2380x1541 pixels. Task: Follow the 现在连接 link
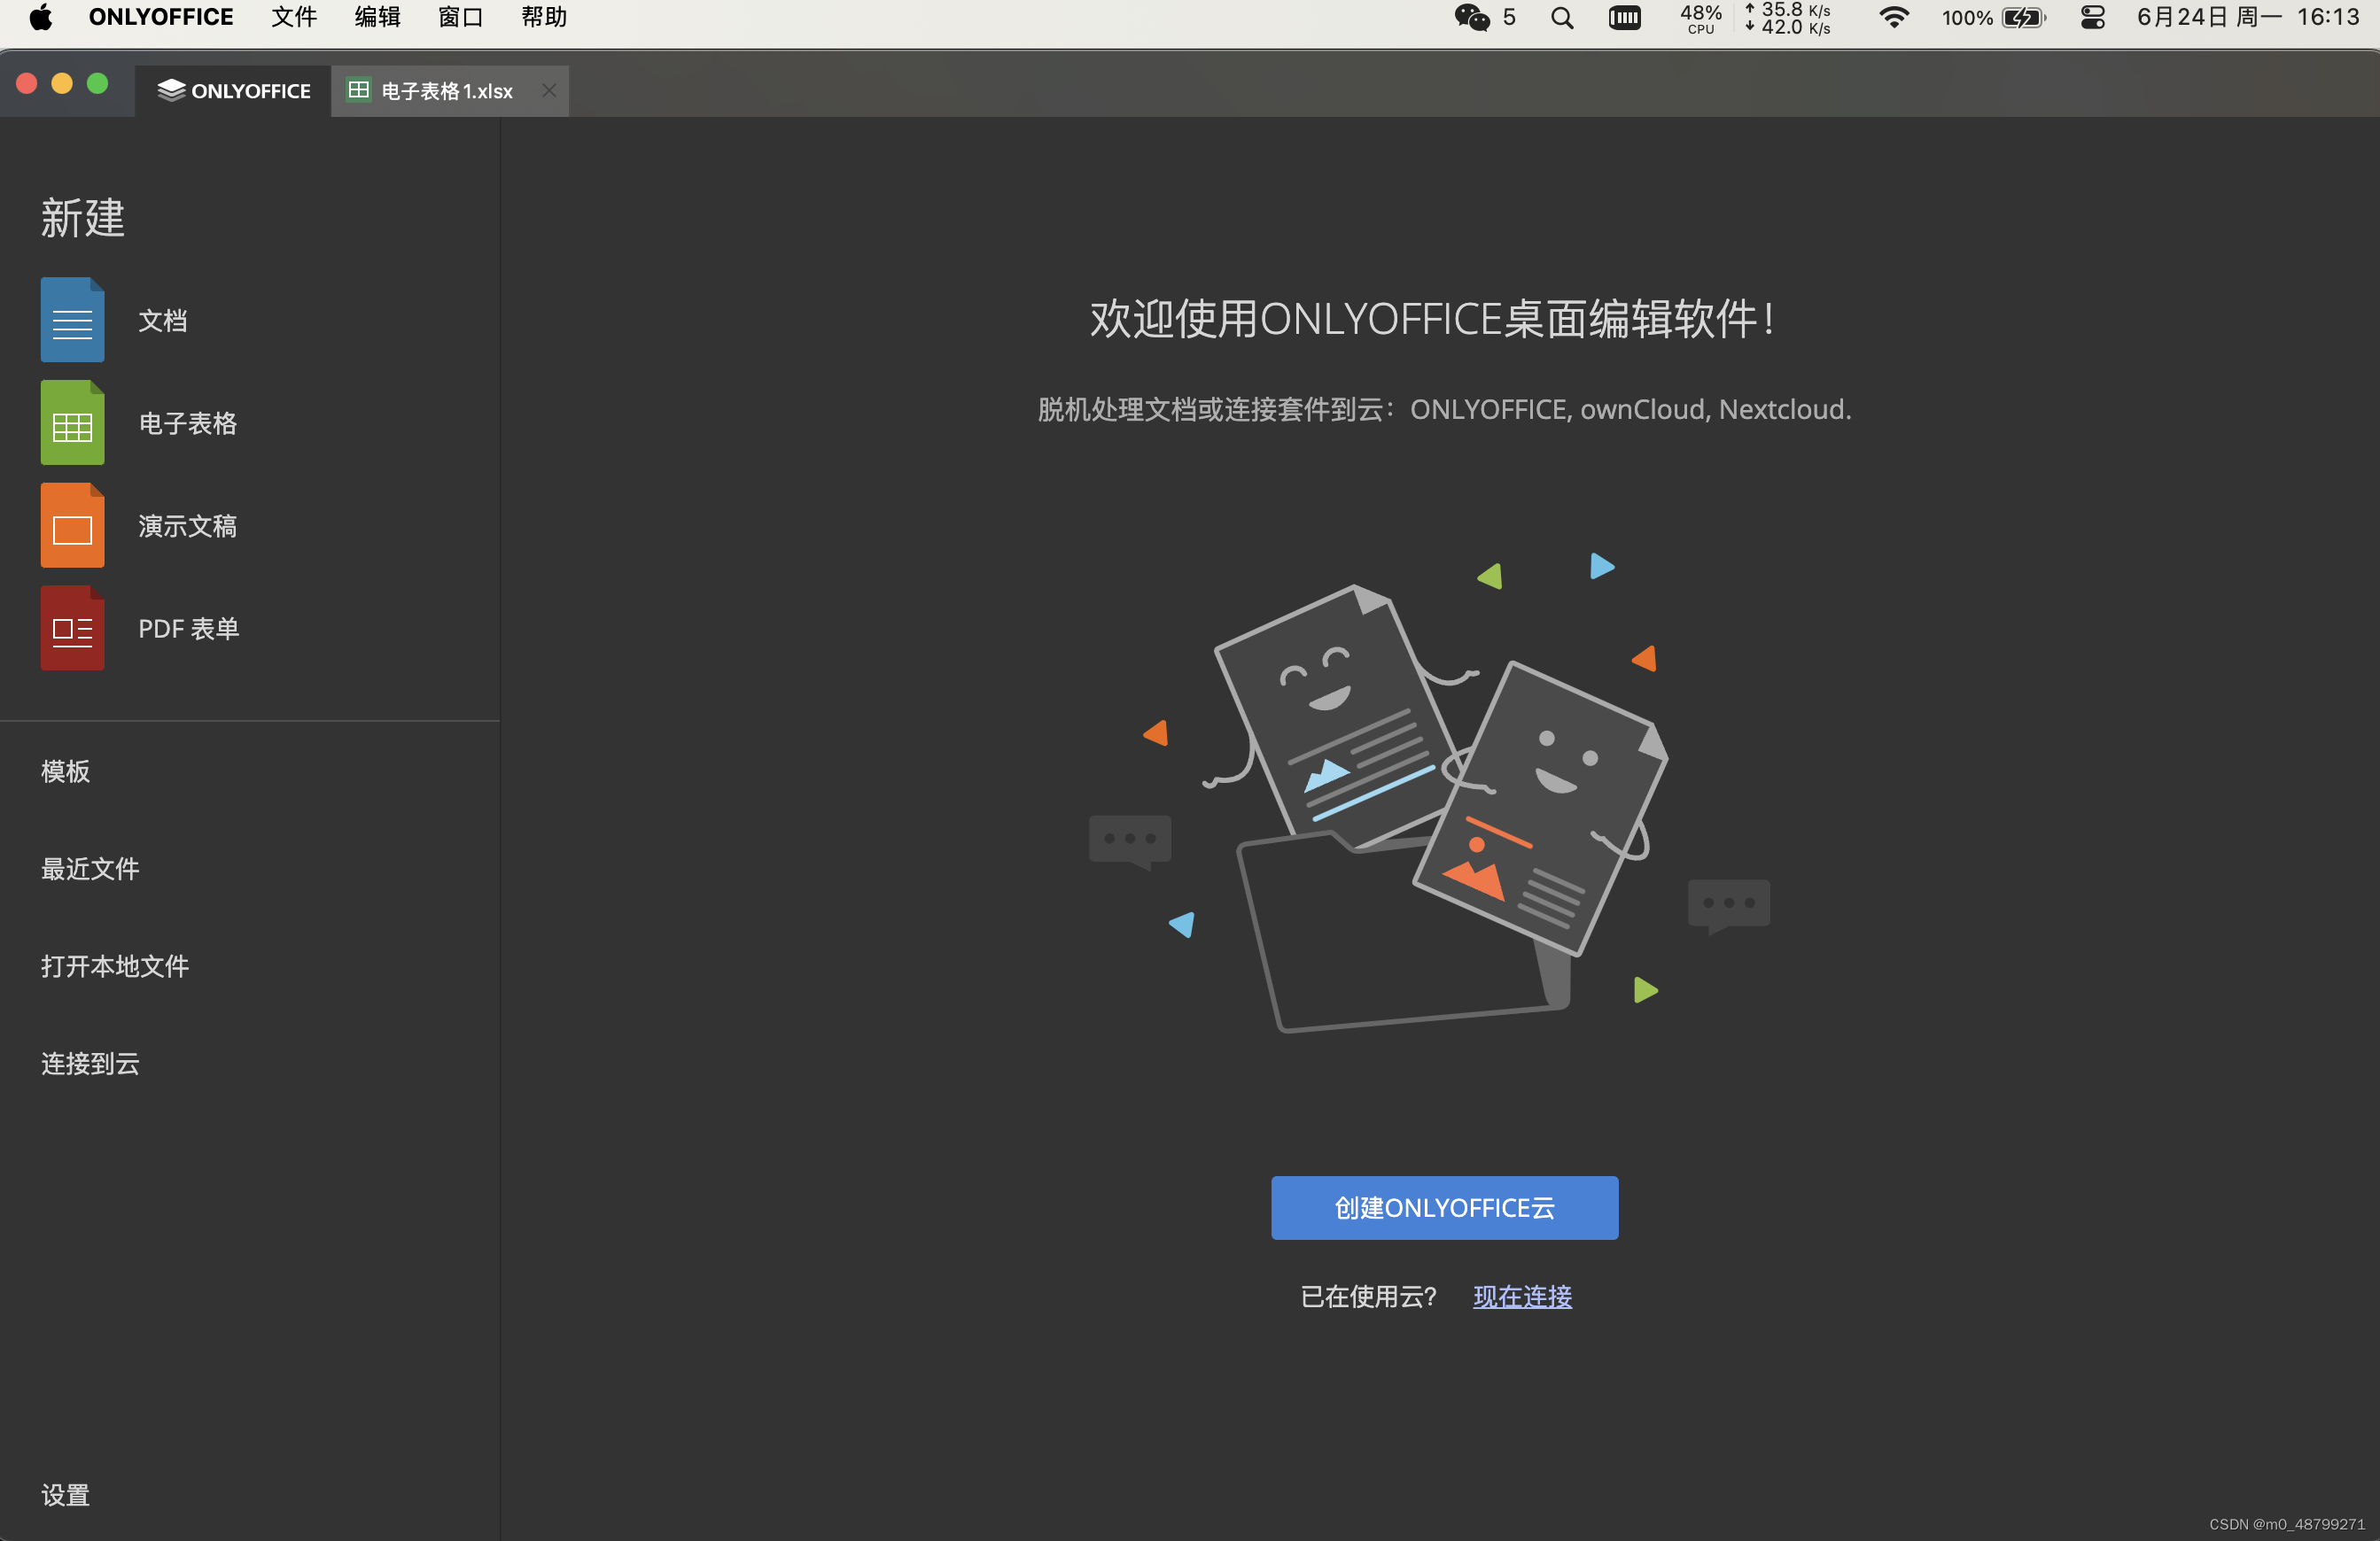point(1522,1297)
